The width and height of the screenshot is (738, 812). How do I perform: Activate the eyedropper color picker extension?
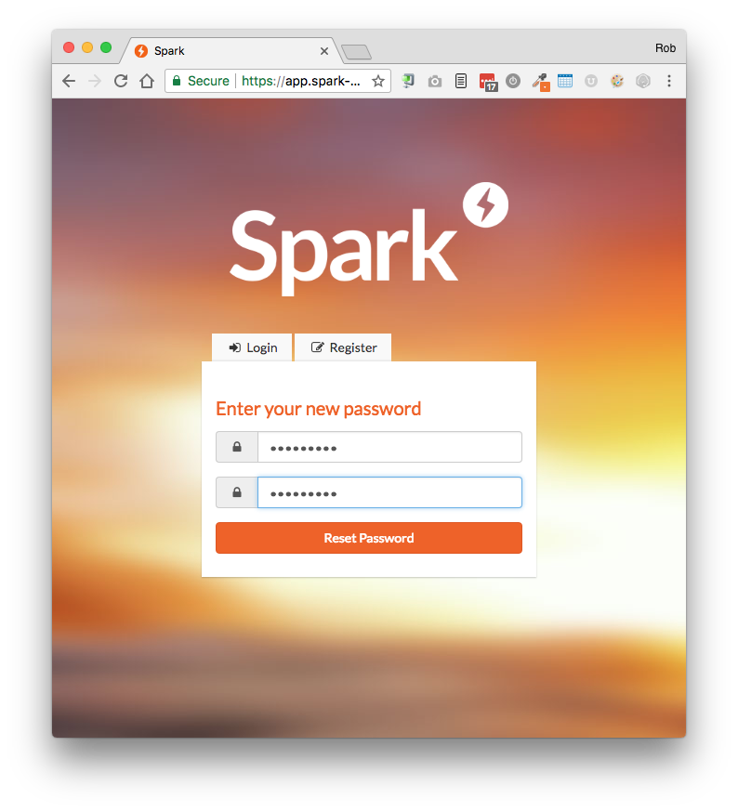[541, 82]
